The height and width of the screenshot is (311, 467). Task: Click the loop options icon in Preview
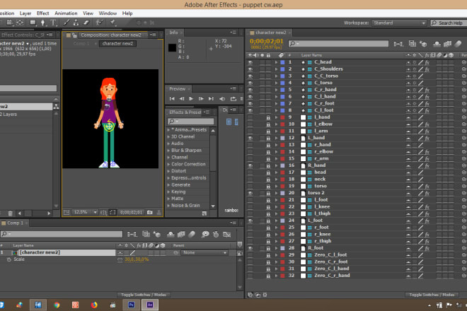(233, 98)
